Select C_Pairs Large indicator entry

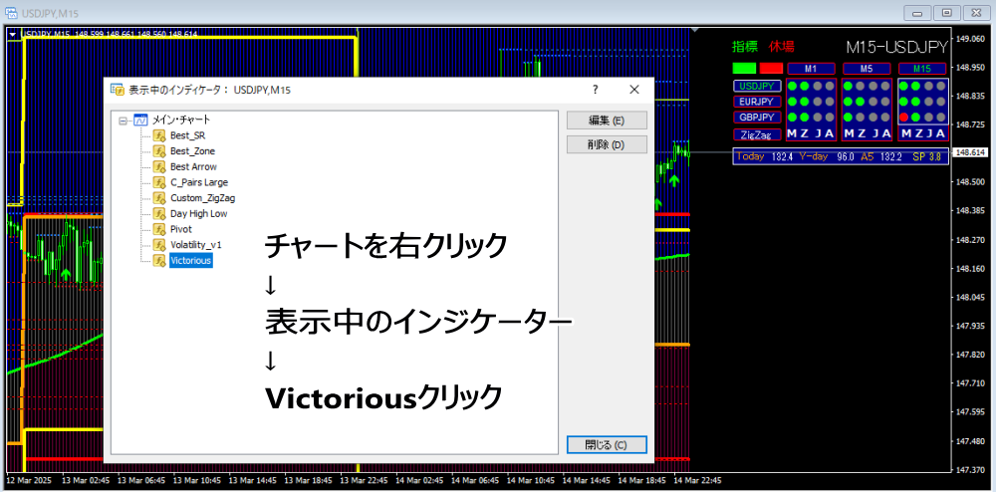click(198, 182)
